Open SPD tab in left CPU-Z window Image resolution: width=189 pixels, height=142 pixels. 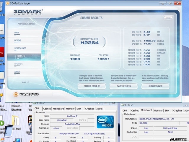(x=79, y=109)
